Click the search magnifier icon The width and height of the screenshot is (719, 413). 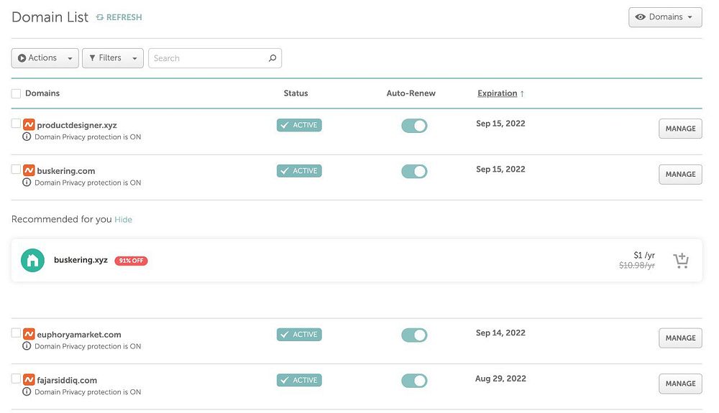(273, 58)
